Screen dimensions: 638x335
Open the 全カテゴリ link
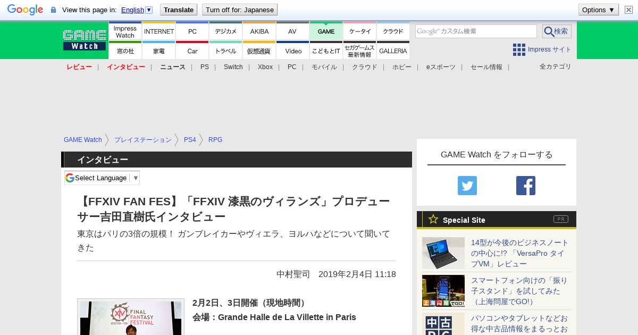pos(556,66)
